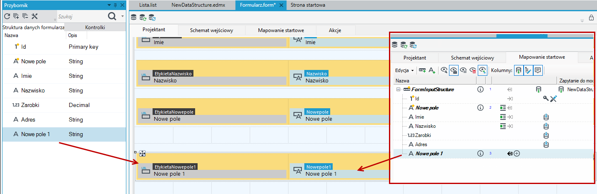Toggle the eye with lock visibility icon

(454, 70)
